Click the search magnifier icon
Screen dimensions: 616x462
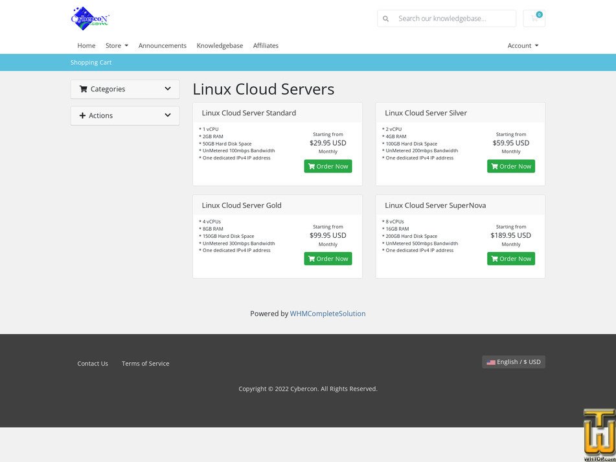click(385, 18)
